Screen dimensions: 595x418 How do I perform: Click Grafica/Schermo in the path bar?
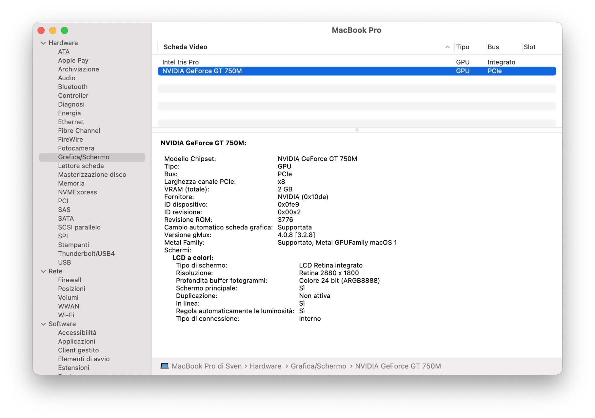pyautogui.click(x=318, y=366)
